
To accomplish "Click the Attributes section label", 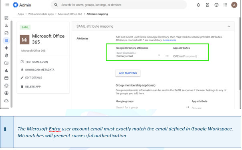I will 83,38.
